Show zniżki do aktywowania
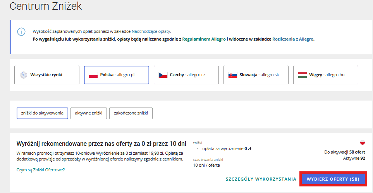 (x=42, y=113)
